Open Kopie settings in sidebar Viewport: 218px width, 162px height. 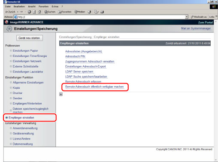[16, 88]
